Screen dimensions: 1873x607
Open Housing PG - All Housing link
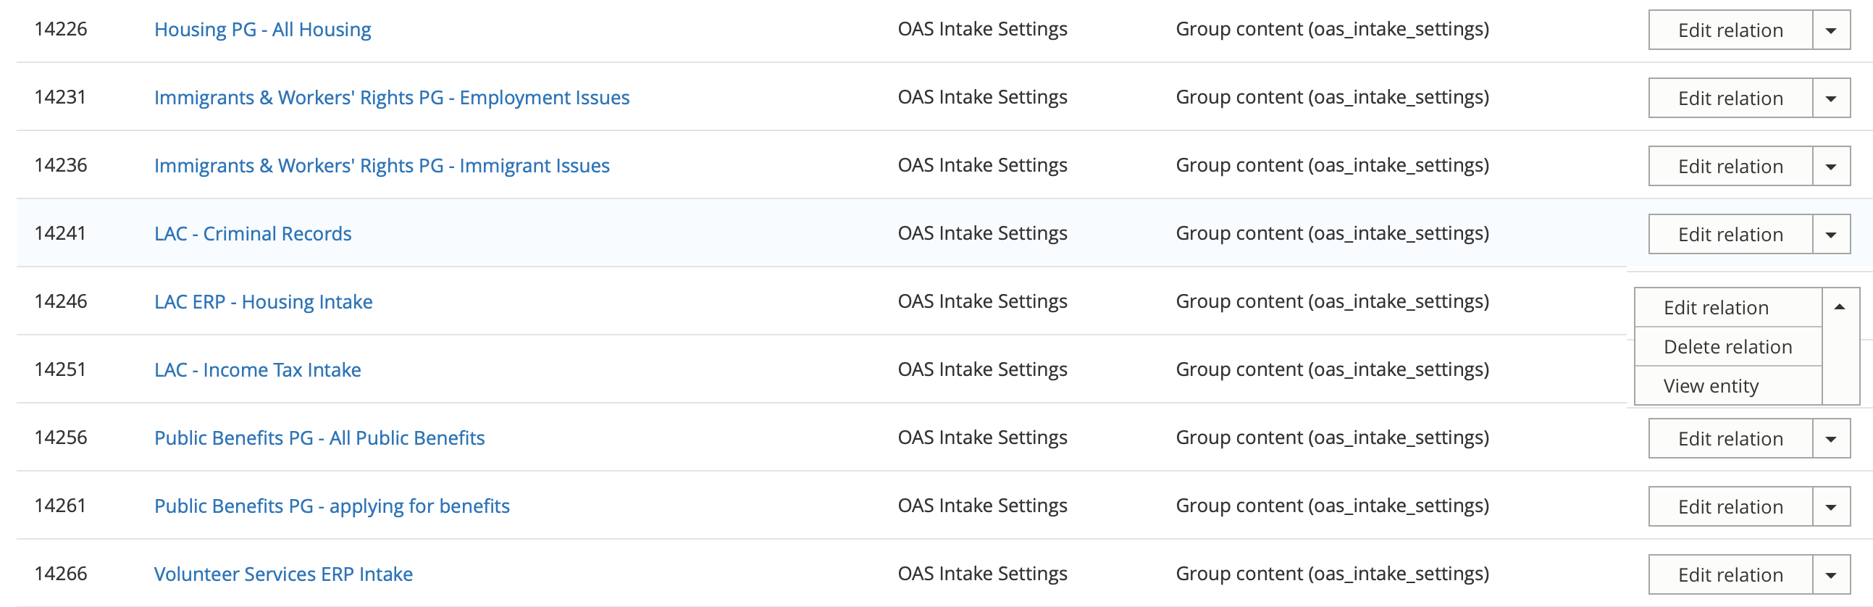click(262, 30)
